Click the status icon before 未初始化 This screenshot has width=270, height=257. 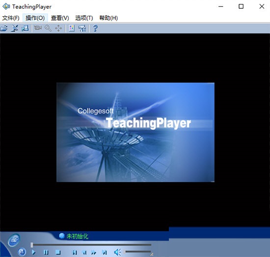[x=62, y=236]
